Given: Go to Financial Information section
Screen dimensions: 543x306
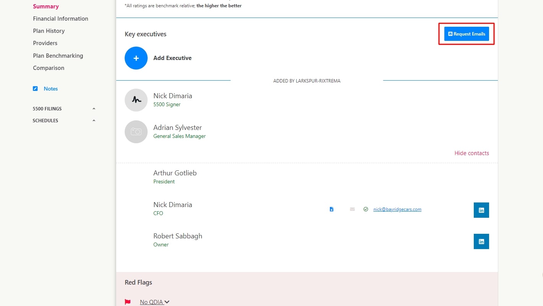Looking at the screenshot, I should click(60, 19).
